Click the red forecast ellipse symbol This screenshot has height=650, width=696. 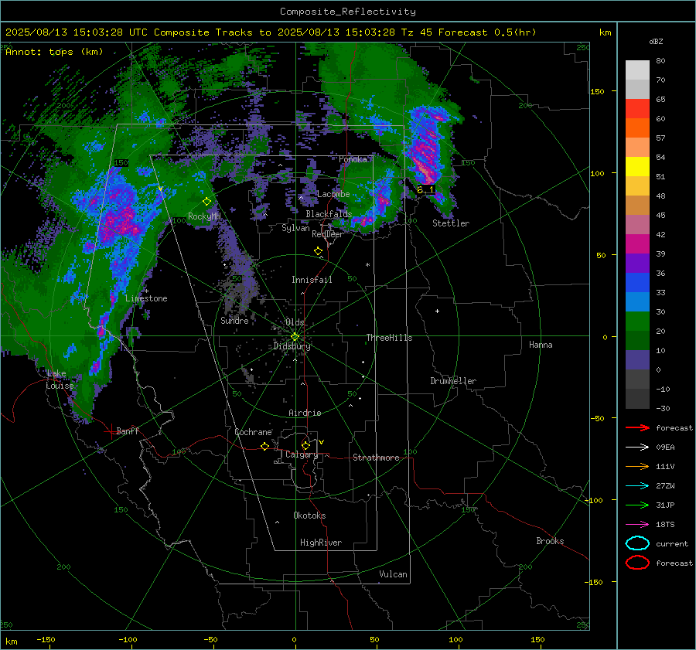637,563
